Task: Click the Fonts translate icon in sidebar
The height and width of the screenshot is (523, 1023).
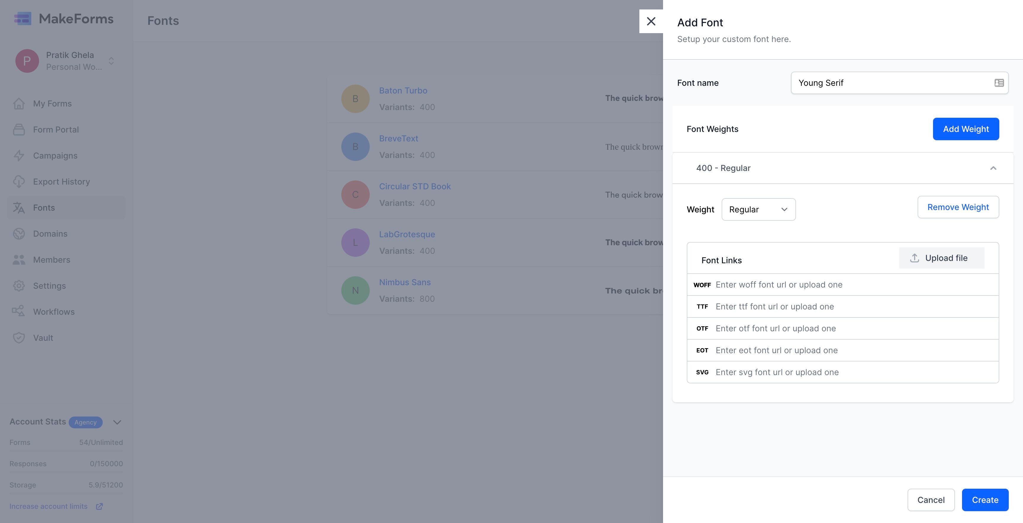Action: (19, 208)
